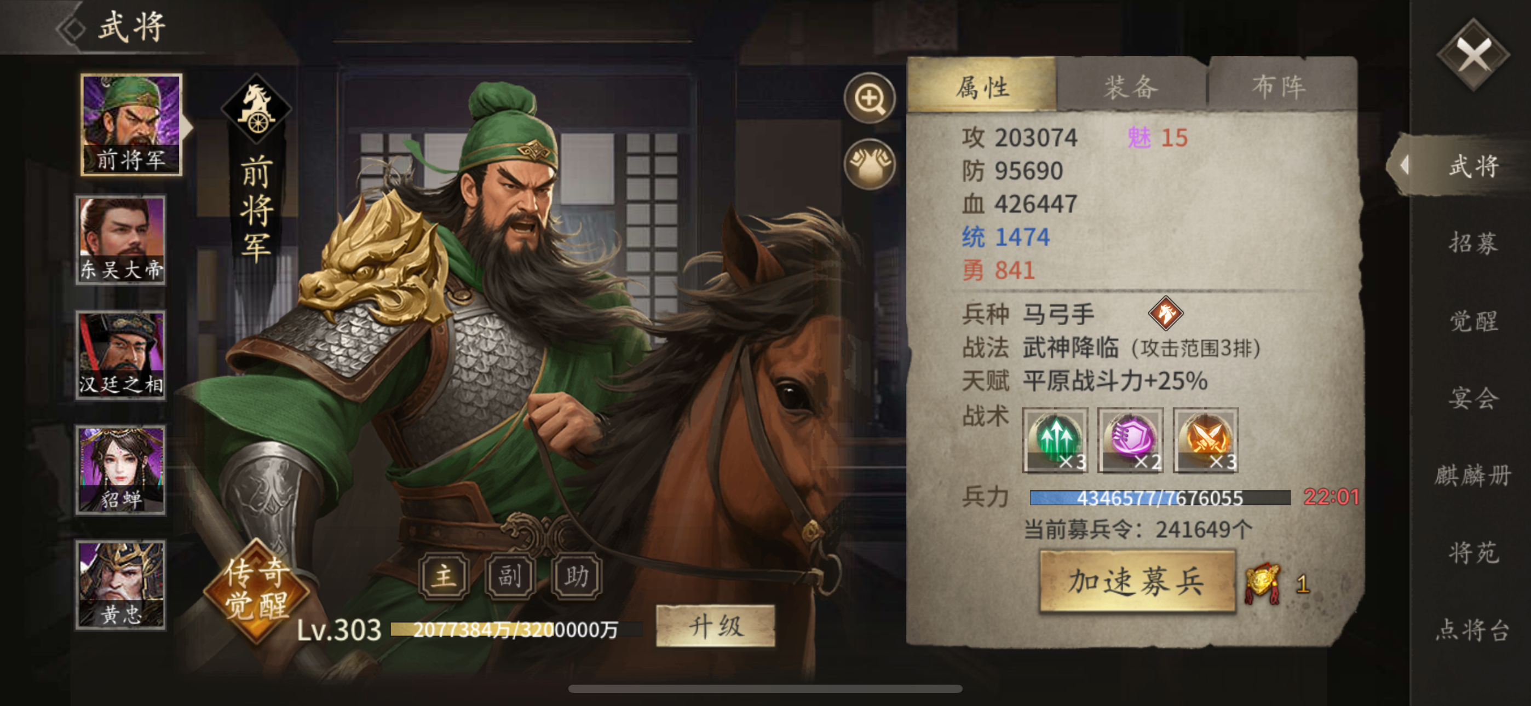The image size is (1531, 706).
Task: Tap the 传奇觉醒 legendary awakening badge
Action: click(256, 589)
